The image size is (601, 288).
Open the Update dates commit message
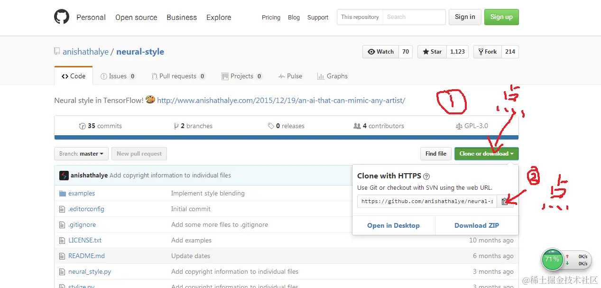tap(191, 256)
